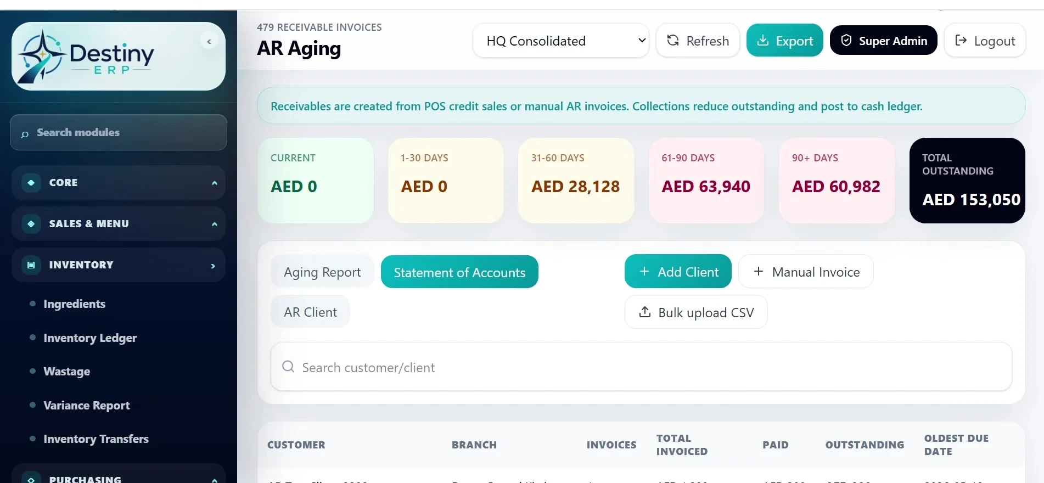Click the upload icon on Bulk upload CSV
The image size is (1044, 483).
[645, 312]
